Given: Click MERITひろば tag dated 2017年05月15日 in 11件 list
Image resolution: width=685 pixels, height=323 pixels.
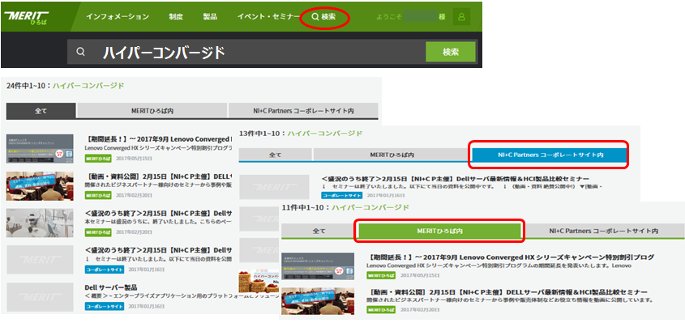Looking at the screenshot, I should (x=381, y=276).
